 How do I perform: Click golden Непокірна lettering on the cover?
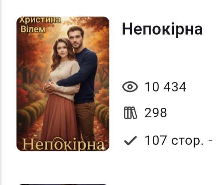click(x=64, y=144)
